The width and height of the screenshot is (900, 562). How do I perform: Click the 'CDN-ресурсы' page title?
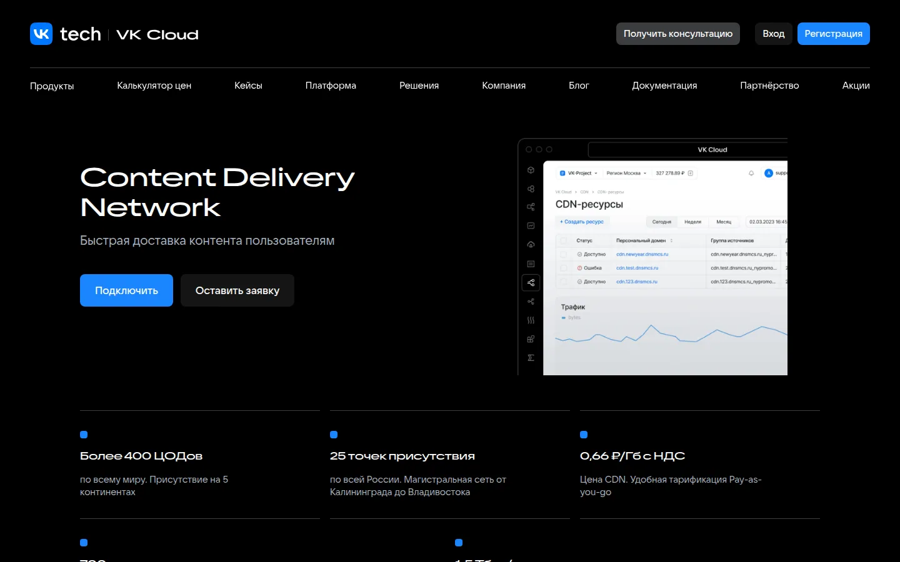click(589, 204)
